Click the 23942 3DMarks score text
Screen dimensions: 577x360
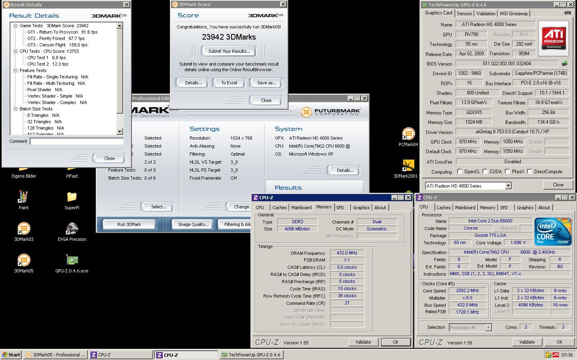(x=229, y=37)
